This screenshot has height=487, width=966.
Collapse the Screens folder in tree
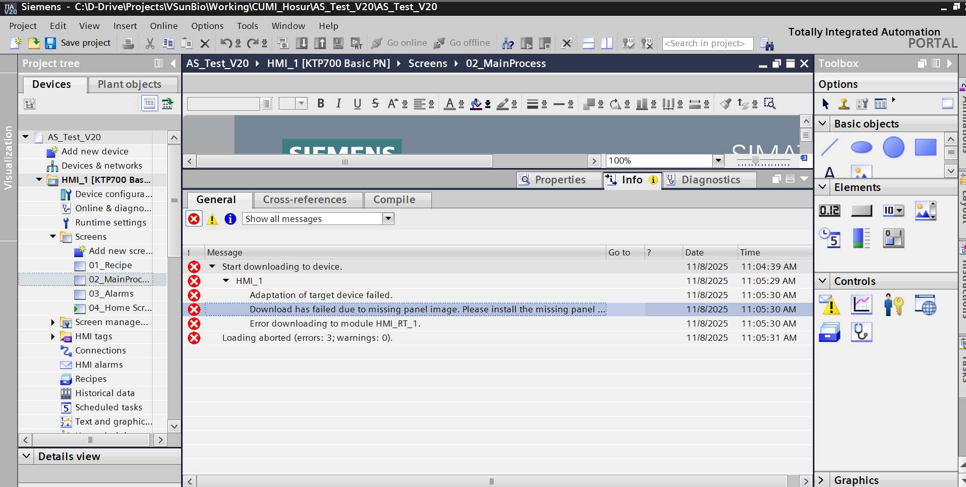tap(53, 237)
